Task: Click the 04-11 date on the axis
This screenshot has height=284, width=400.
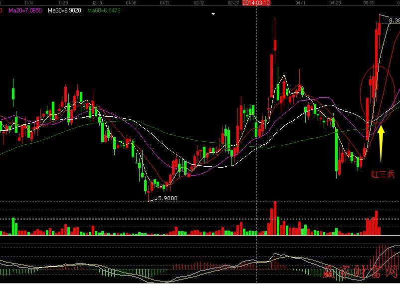Action: tap(300, 3)
